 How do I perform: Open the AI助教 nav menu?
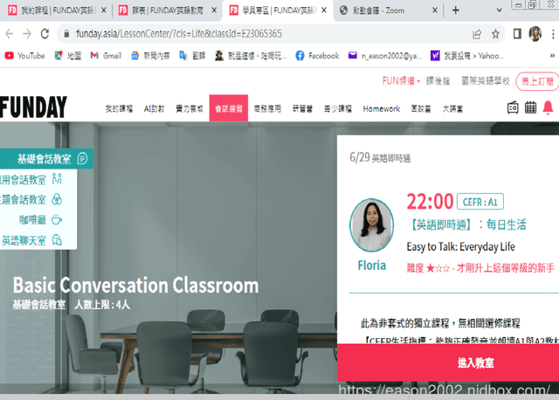(154, 109)
